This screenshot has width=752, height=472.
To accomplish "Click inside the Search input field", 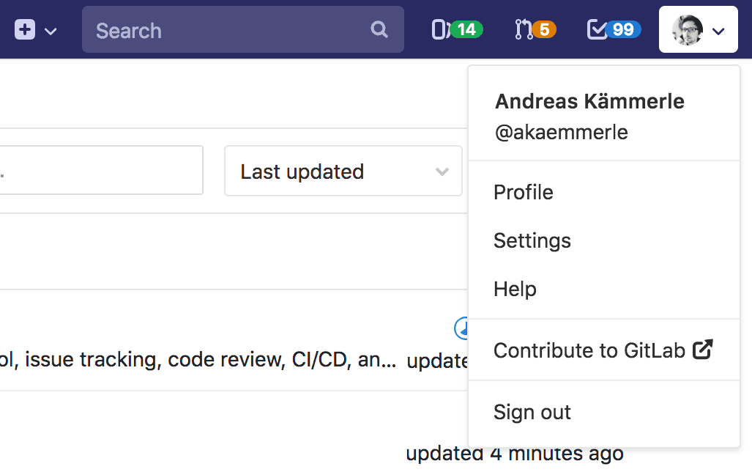I will [x=220, y=30].
